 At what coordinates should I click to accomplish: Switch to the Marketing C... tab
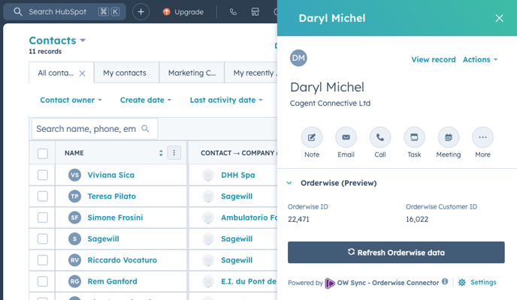tap(192, 73)
